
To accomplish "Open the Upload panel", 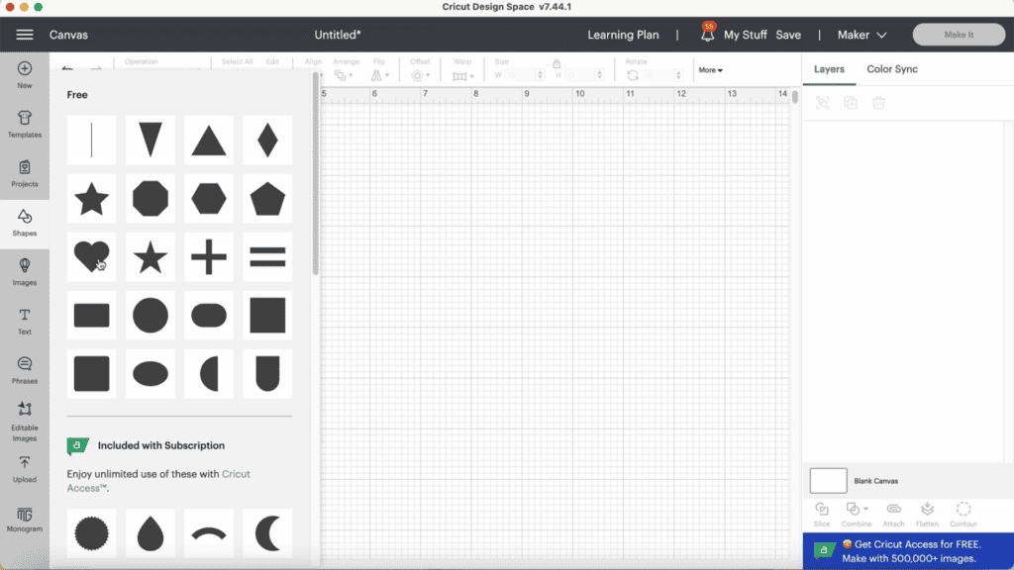I will point(25,469).
